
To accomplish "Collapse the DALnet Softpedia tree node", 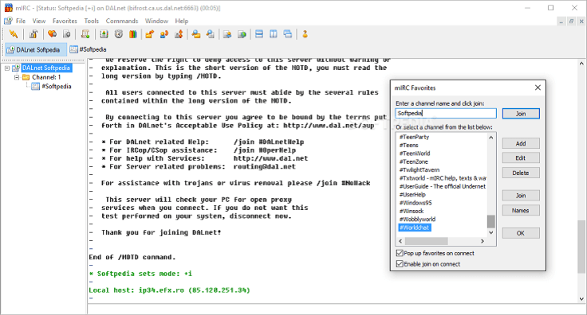I will 7,68.
